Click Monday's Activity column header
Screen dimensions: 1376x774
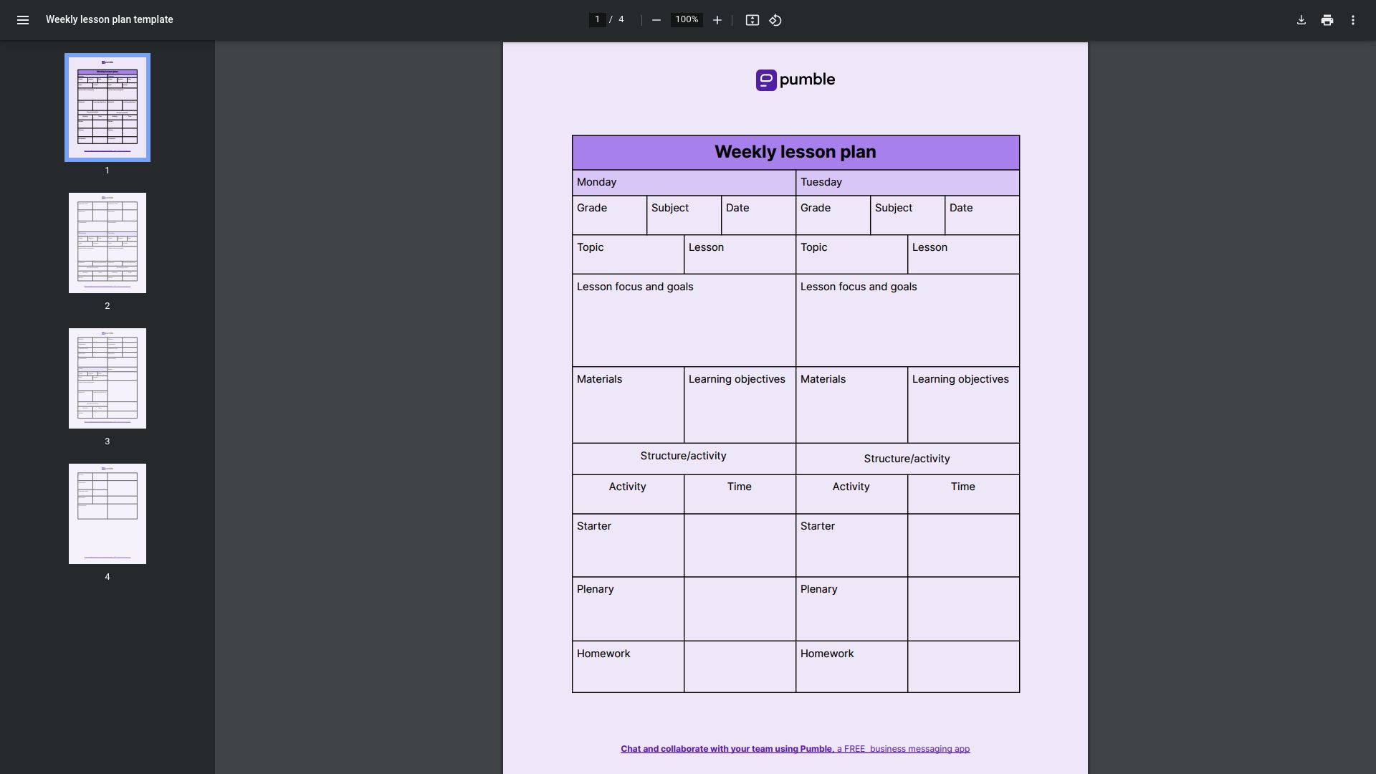628,494
